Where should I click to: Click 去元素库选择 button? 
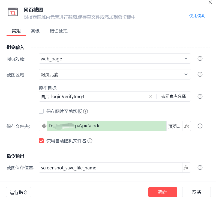pos(173,96)
